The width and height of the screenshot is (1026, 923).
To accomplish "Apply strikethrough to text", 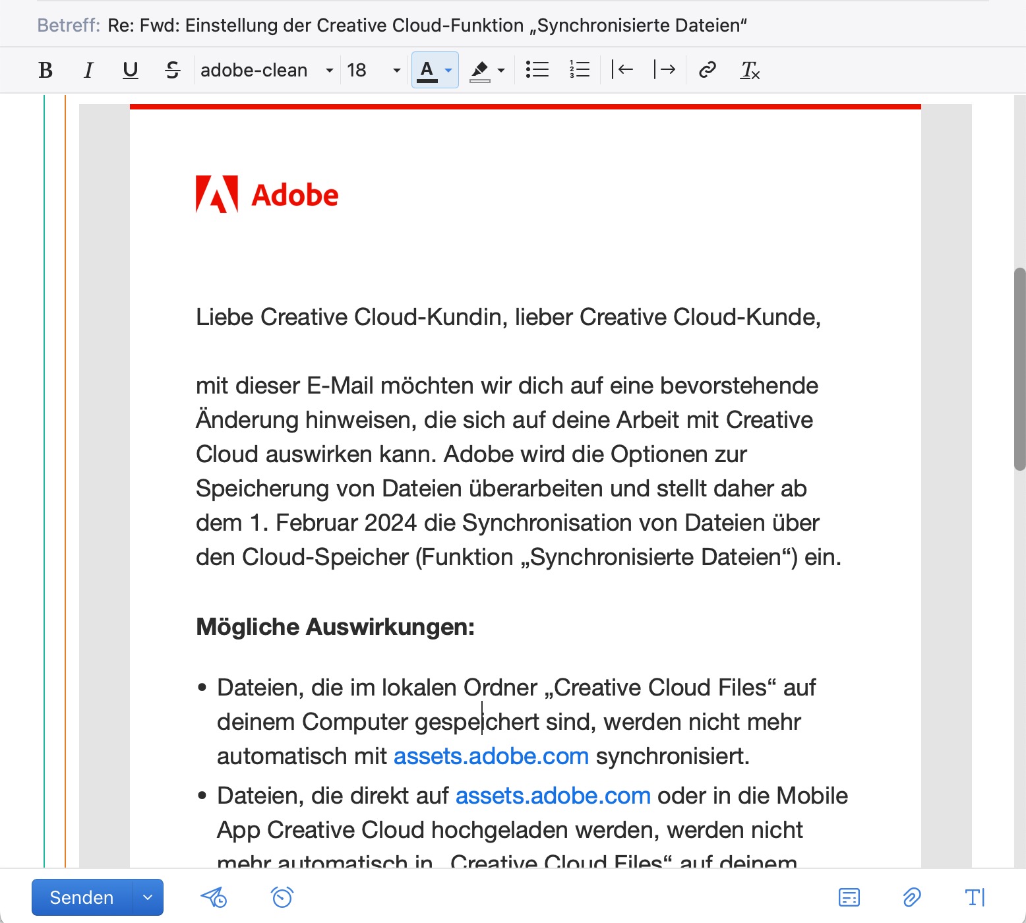I will point(172,70).
